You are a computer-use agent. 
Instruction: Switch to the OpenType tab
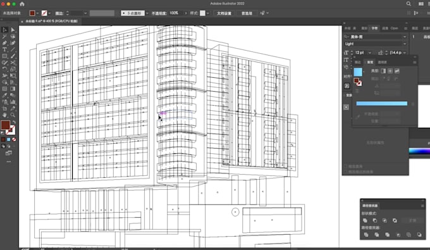coord(394,28)
